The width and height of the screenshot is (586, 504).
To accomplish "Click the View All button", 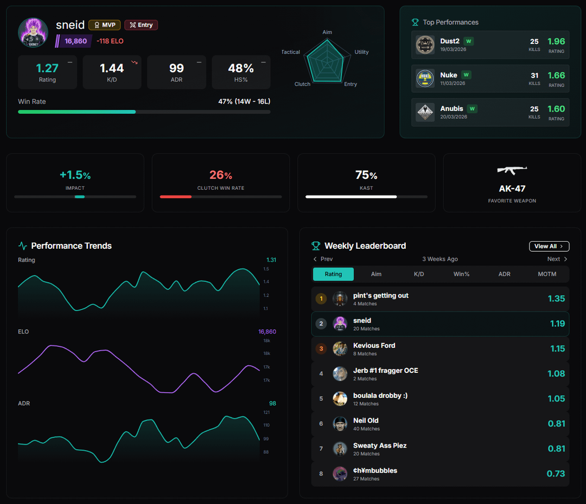I will point(549,246).
